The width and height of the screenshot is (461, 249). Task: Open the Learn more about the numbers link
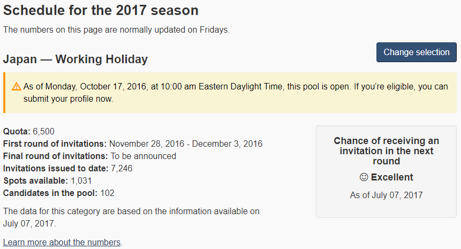[62, 242]
